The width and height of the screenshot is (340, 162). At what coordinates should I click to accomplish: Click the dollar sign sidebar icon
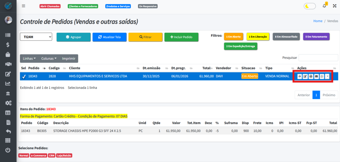coord(8,45)
